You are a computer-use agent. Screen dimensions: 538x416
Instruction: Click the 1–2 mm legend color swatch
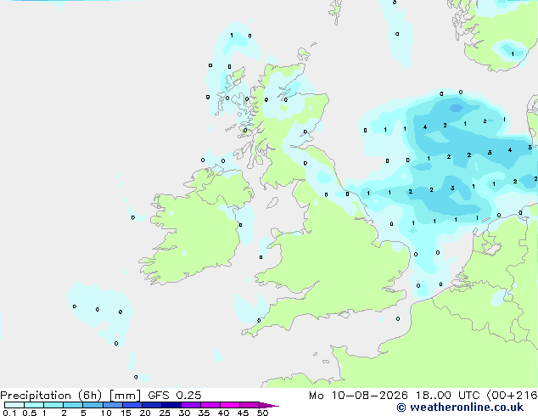click(53, 405)
